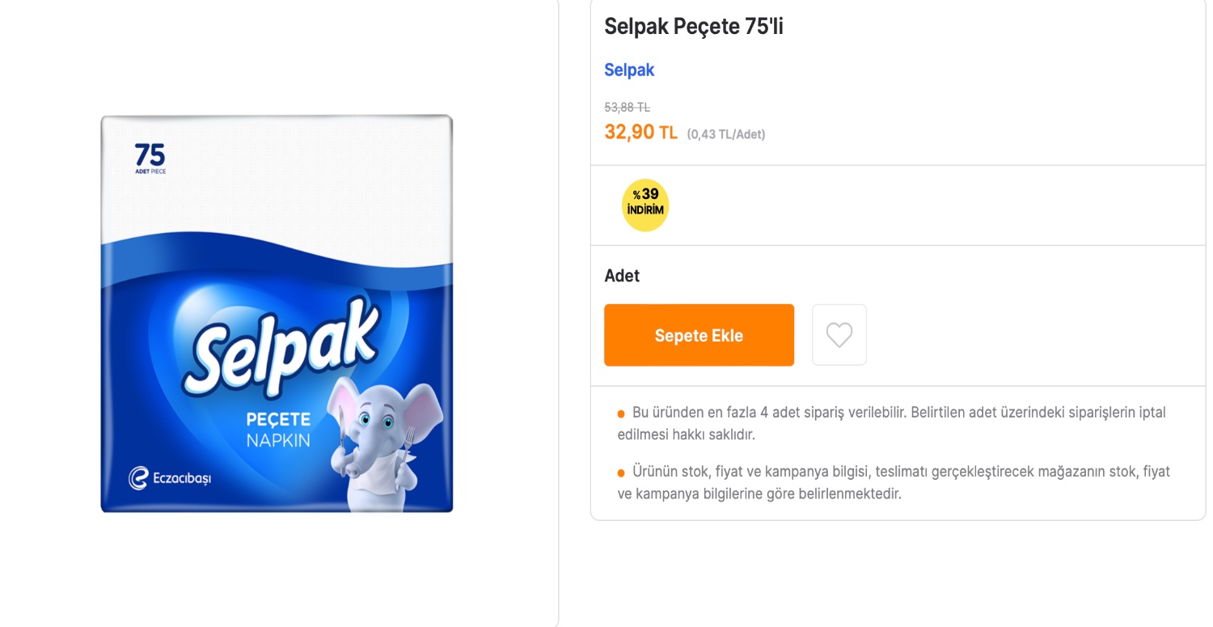Click the napkin package product image
The height and width of the screenshot is (627, 1213).
point(275,314)
